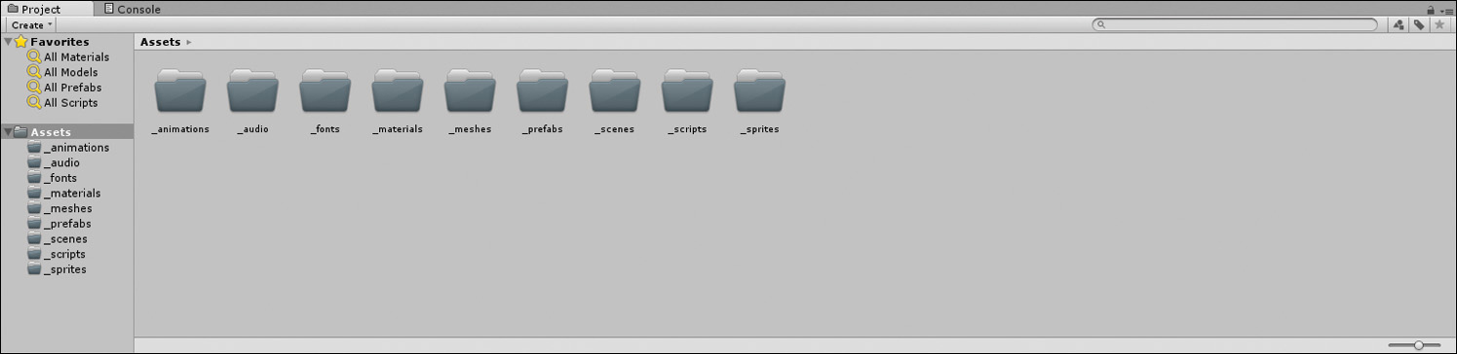Switch to the Console tab
1457x354 pixels.
point(133,9)
